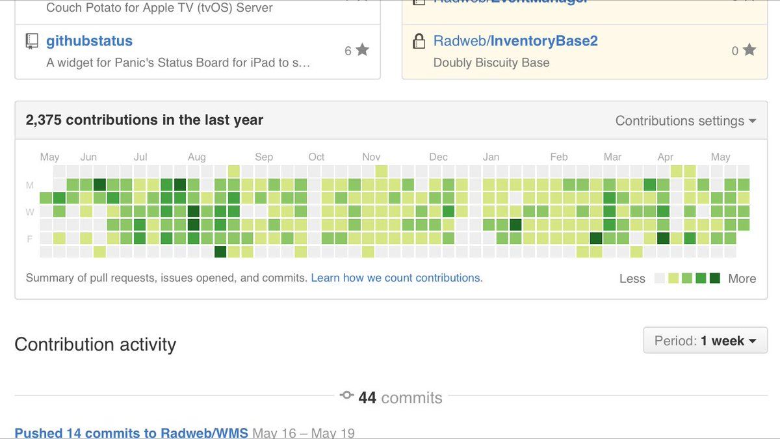
Task: Click the star icon next to githubstatus
Action: [362, 50]
